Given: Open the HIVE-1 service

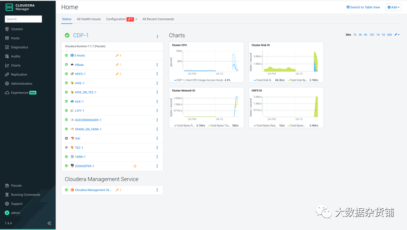Looking at the screenshot, I should (x=80, y=83).
